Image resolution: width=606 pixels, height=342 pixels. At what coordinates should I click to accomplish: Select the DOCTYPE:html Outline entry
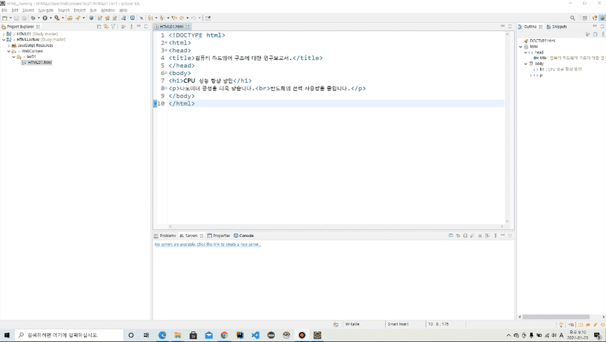540,40
